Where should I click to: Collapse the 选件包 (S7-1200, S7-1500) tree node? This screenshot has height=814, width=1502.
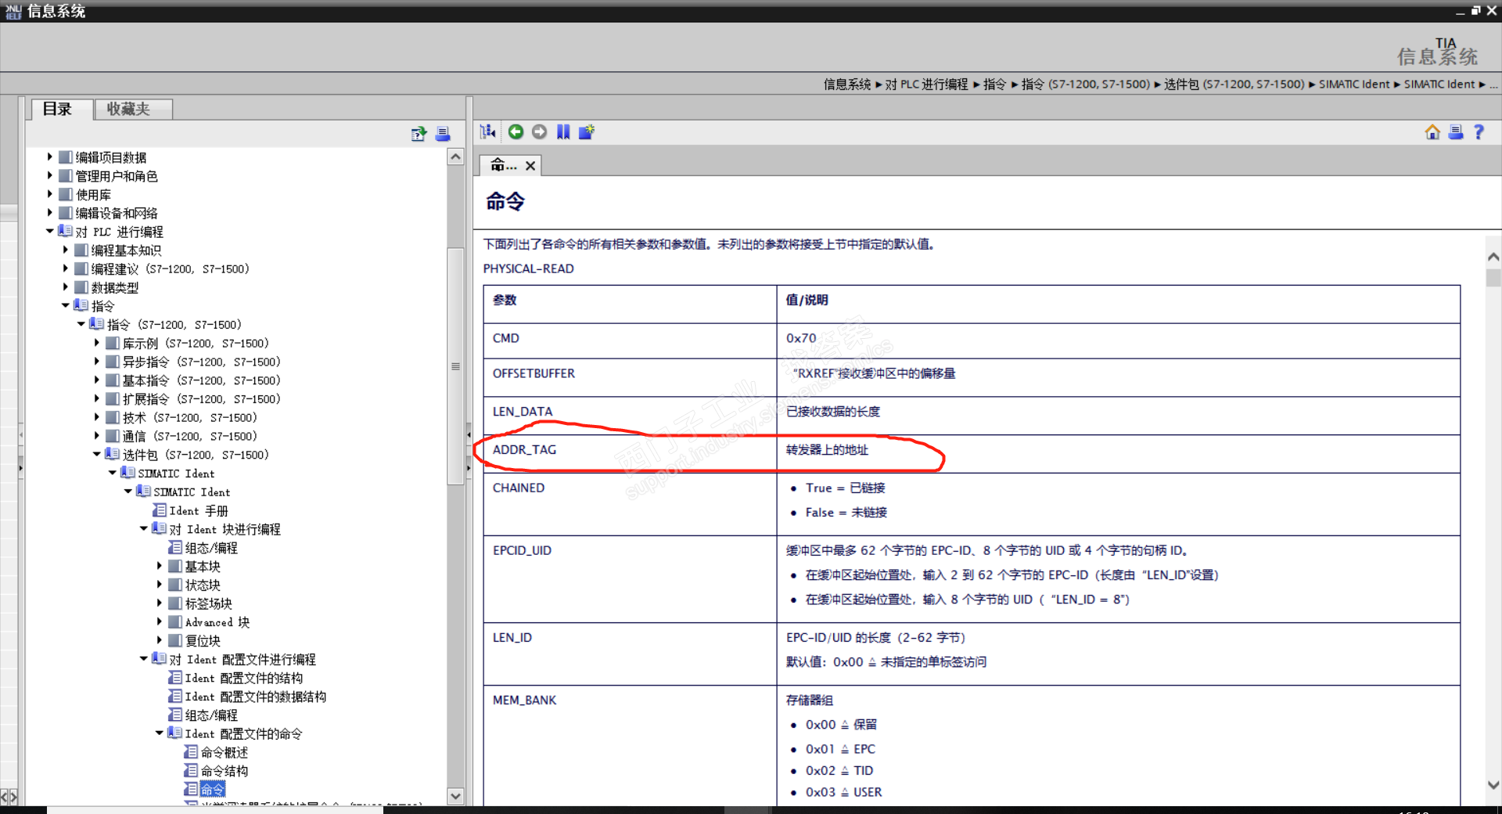coord(97,454)
